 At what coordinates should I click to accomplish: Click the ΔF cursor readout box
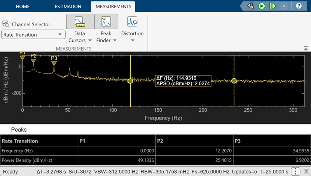click(183, 81)
